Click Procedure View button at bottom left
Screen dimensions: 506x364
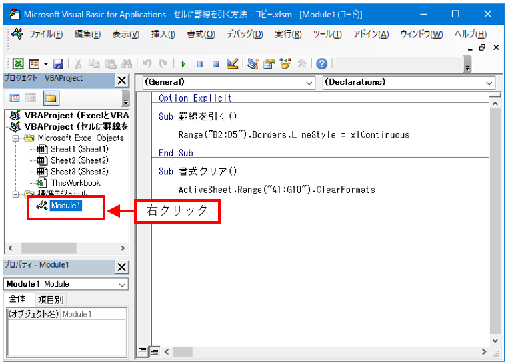142,351
